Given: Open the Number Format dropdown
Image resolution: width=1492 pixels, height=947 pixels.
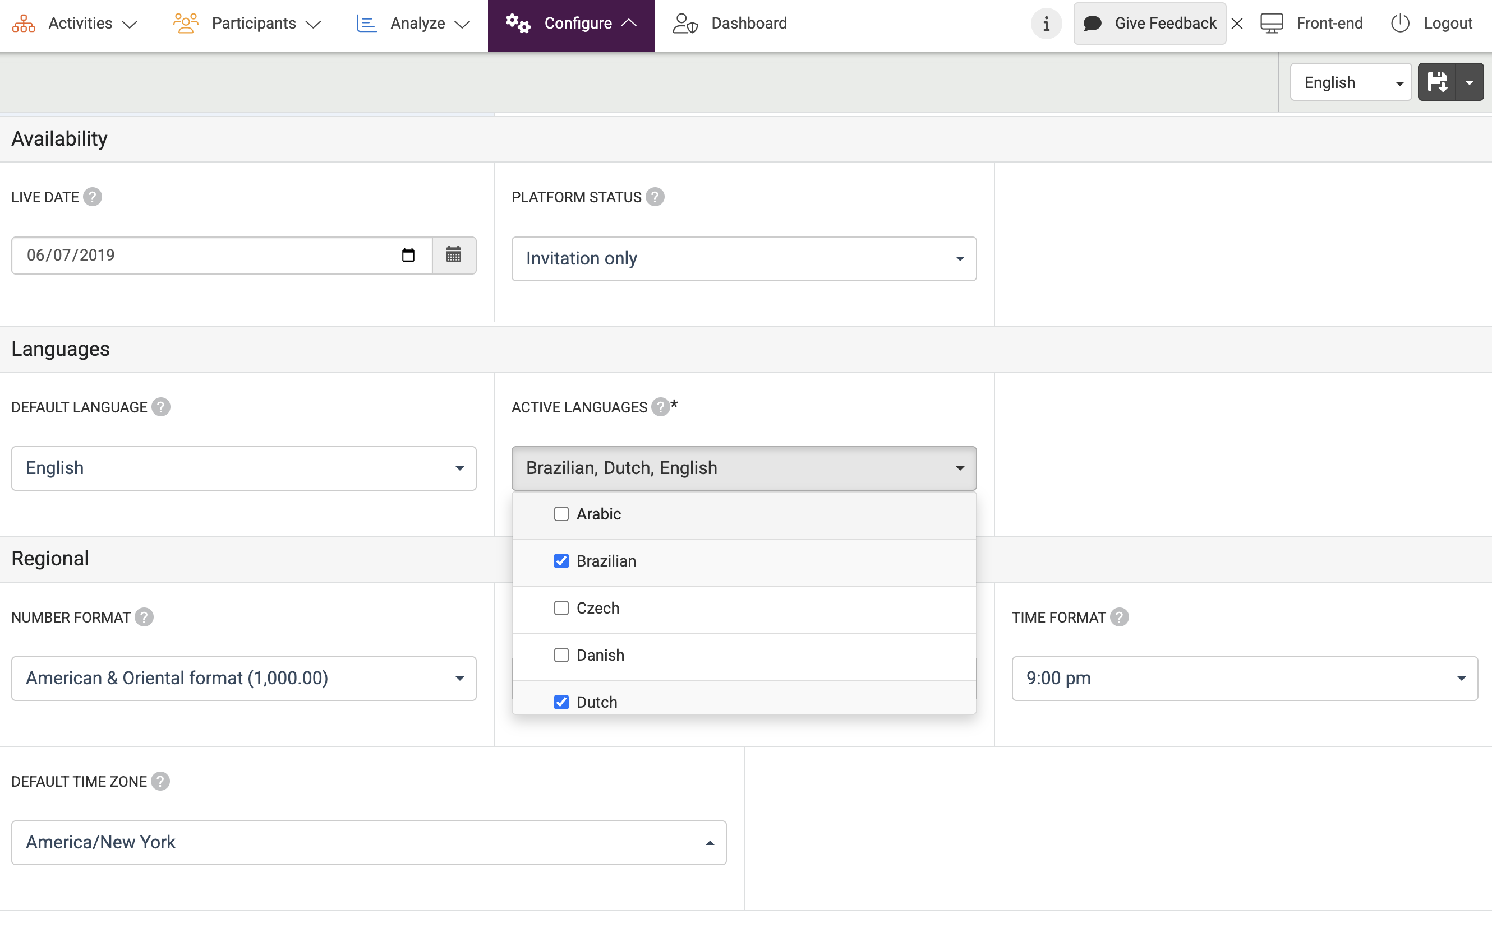Looking at the screenshot, I should point(243,679).
